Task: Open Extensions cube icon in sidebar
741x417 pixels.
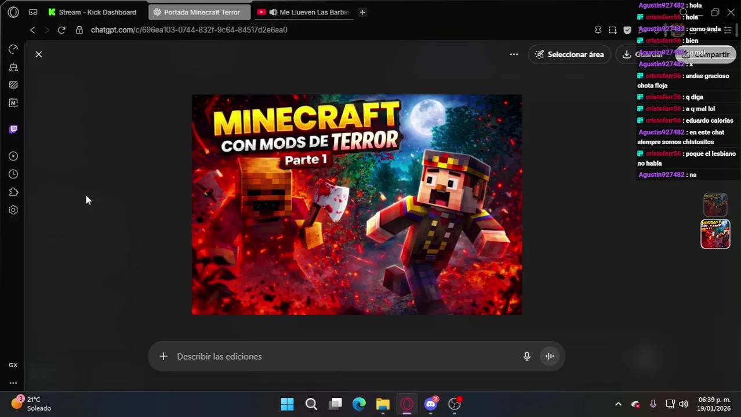Action: 13,192
